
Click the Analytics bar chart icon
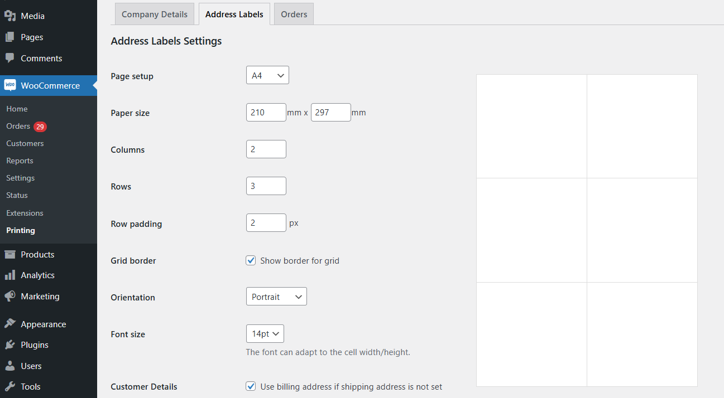pos(10,275)
